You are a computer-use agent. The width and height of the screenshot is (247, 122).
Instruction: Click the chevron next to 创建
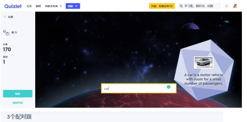click(x=76, y=6)
